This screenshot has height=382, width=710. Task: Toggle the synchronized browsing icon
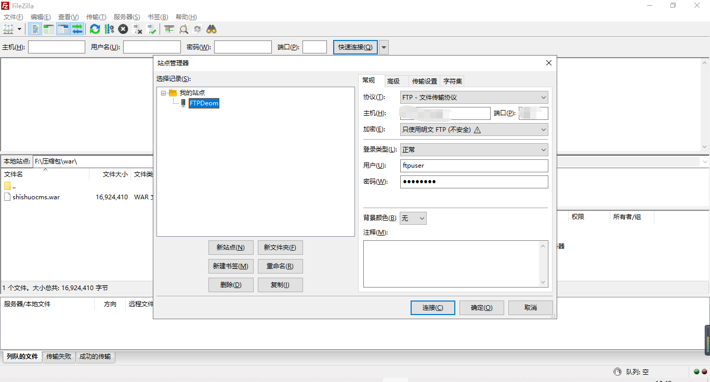point(198,29)
